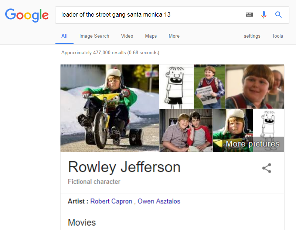This screenshot has height=230, width=296.
Task: Switch to Image Search tab
Action: point(94,36)
